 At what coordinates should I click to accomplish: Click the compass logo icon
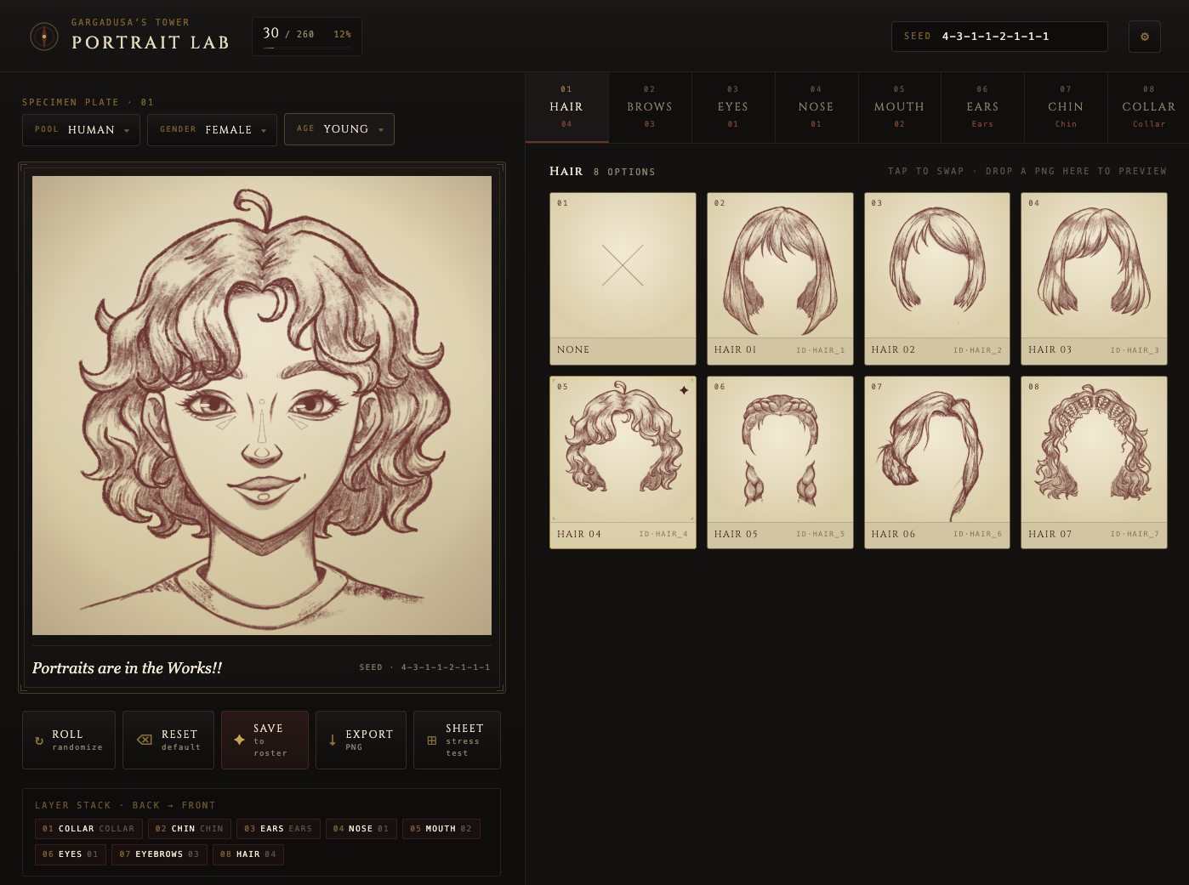pos(44,36)
